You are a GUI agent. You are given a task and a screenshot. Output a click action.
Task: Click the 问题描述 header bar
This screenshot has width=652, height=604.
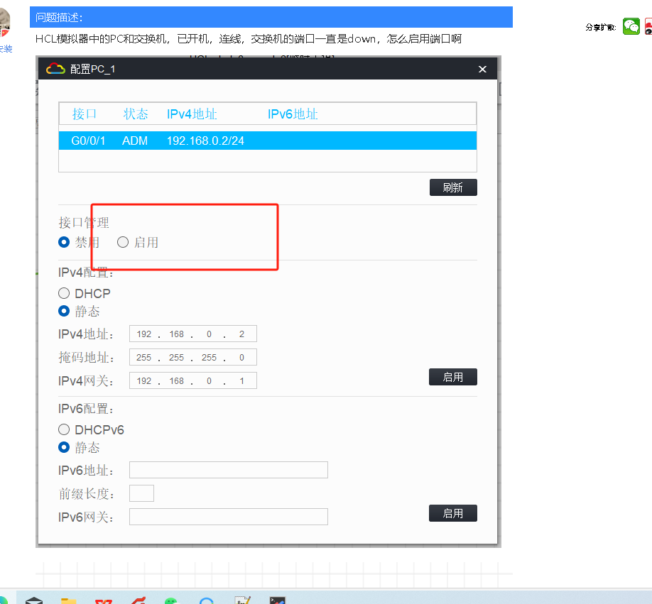coord(271,17)
